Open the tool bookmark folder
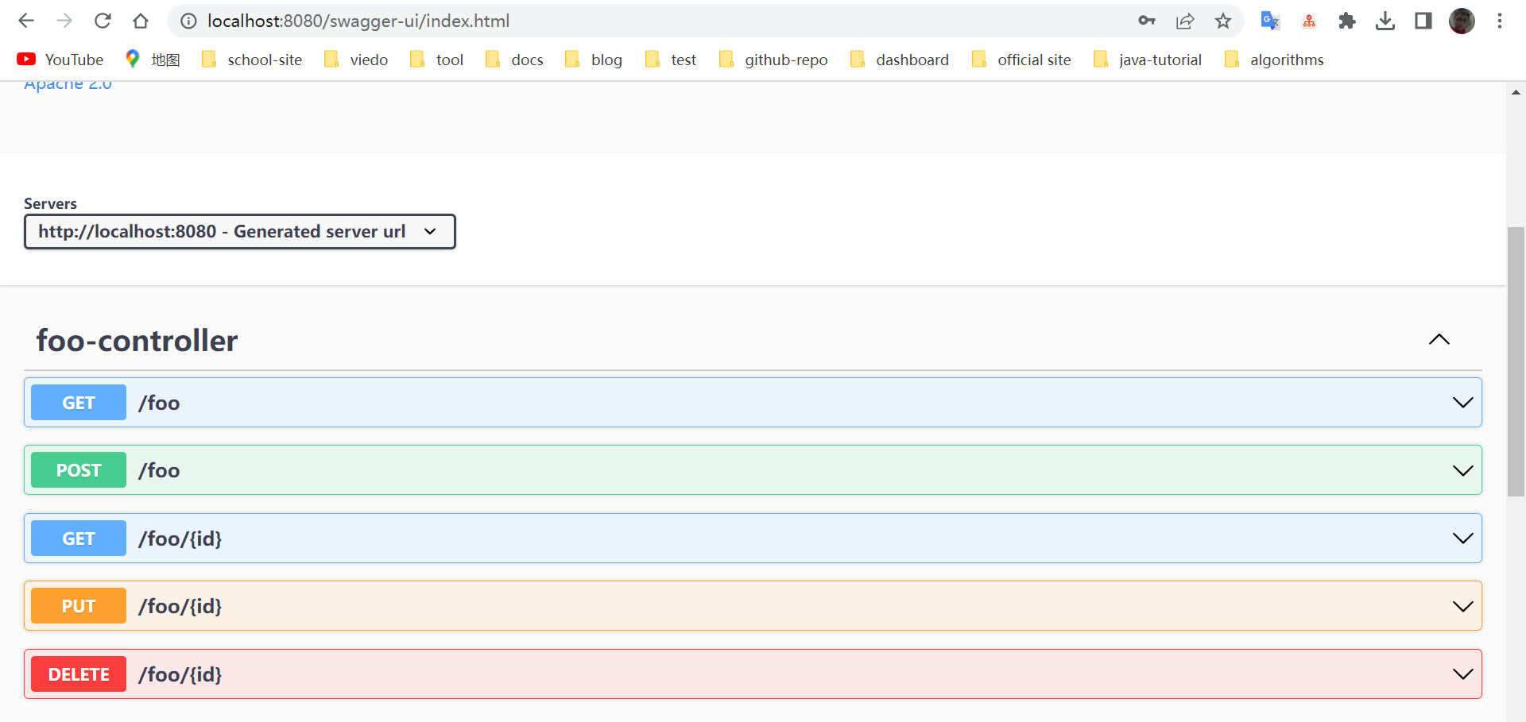 pyautogui.click(x=437, y=60)
